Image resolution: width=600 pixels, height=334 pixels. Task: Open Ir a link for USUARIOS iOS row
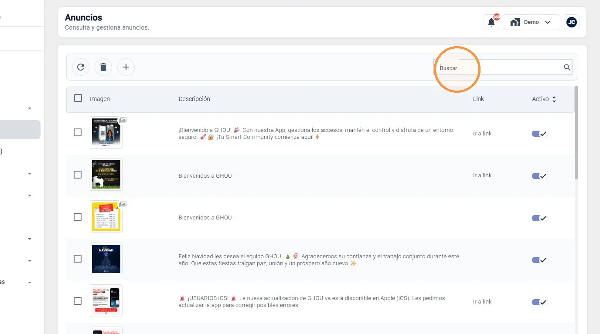click(482, 302)
